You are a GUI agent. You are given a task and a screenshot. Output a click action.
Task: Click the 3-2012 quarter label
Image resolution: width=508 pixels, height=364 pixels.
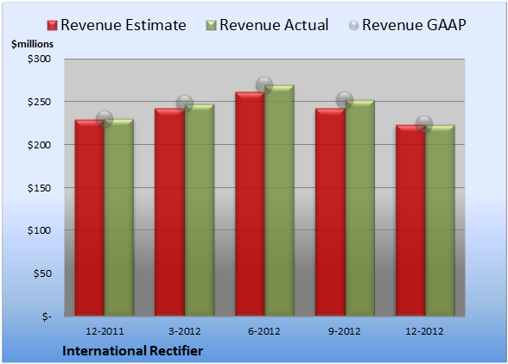coord(185,331)
